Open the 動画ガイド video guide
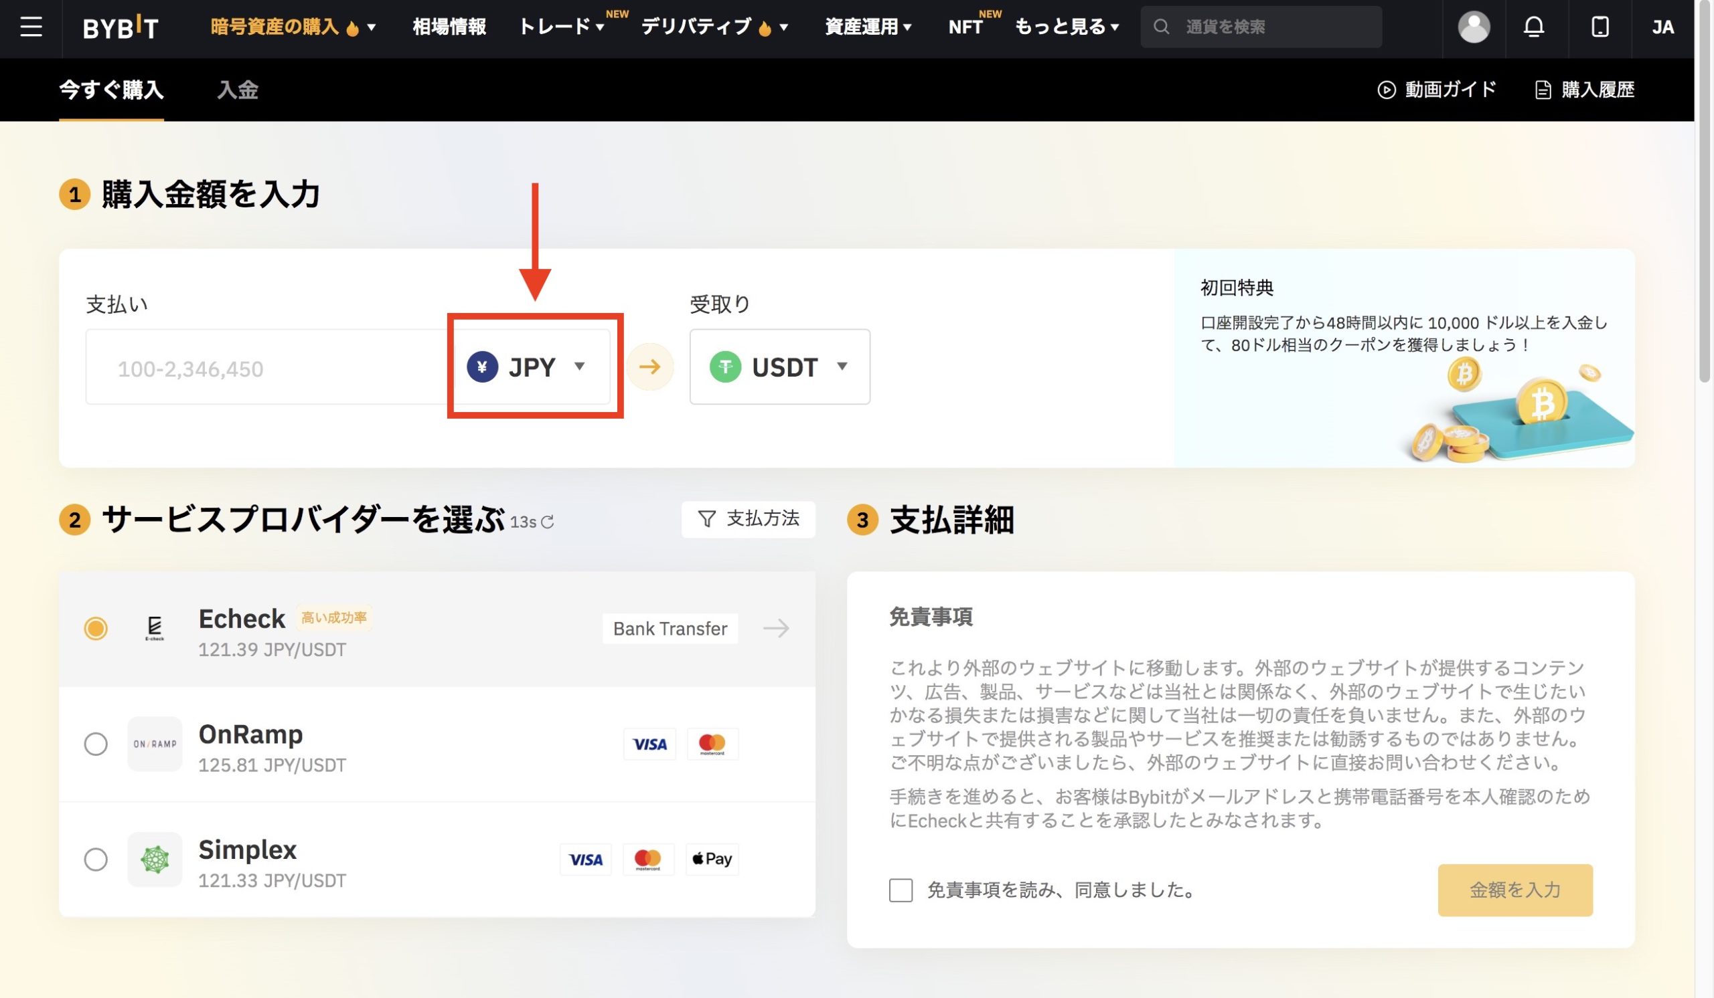 [x=1437, y=90]
